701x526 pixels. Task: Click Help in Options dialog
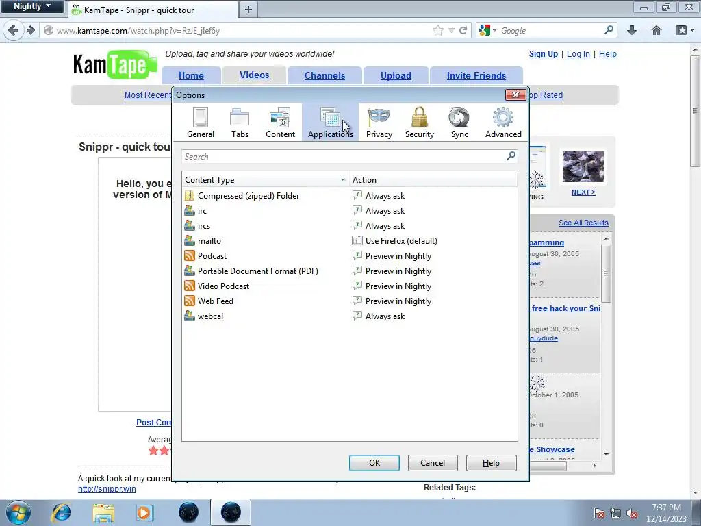coord(491,463)
